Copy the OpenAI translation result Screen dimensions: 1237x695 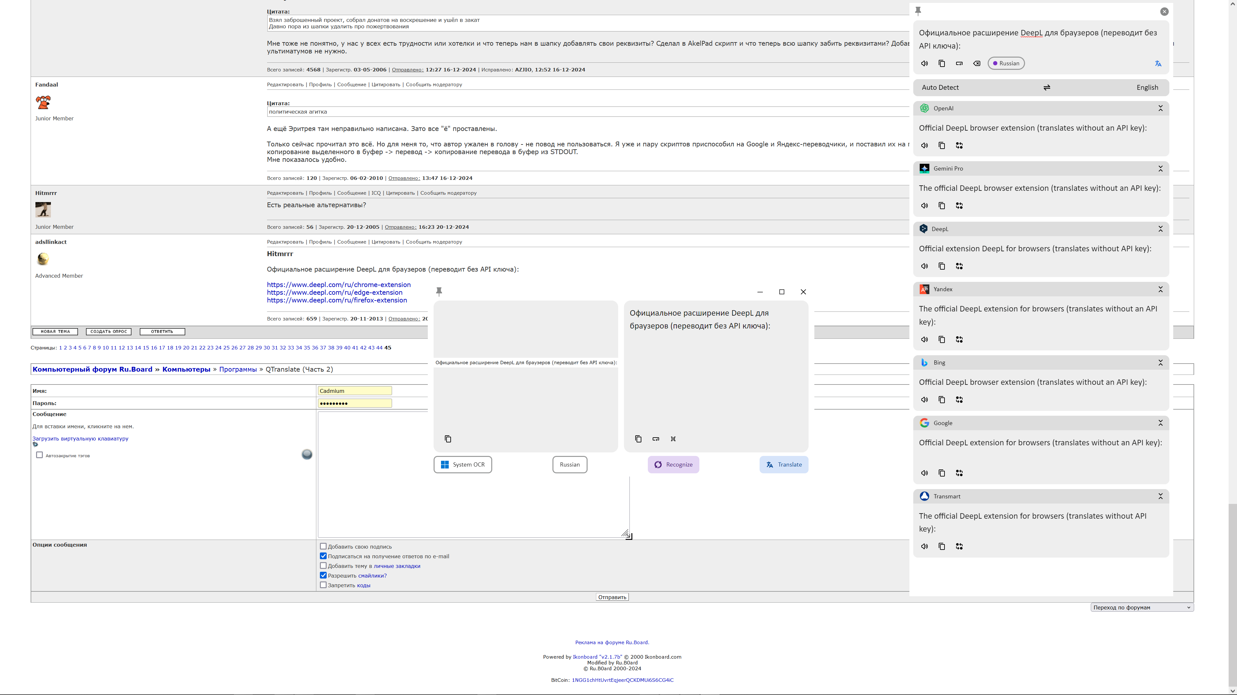point(942,145)
